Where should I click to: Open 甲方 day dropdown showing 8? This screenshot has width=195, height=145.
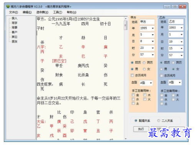(x=147, y=41)
